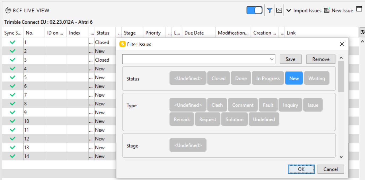Image resolution: width=365 pixels, height=180 pixels.
Task: Sort by the Status column header
Action: click(x=105, y=33)
